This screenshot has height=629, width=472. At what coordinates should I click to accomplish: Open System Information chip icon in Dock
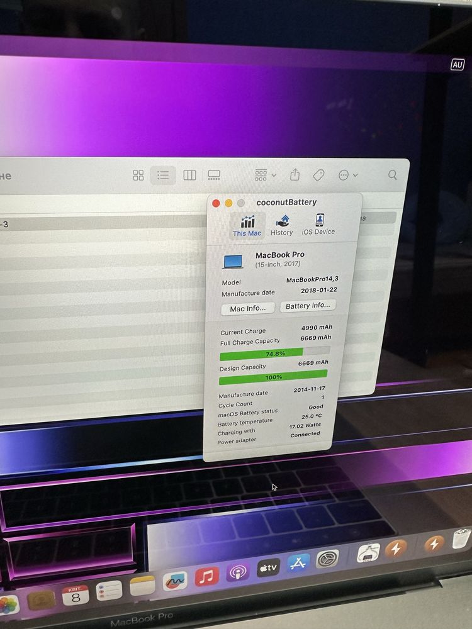click(368, 552)
